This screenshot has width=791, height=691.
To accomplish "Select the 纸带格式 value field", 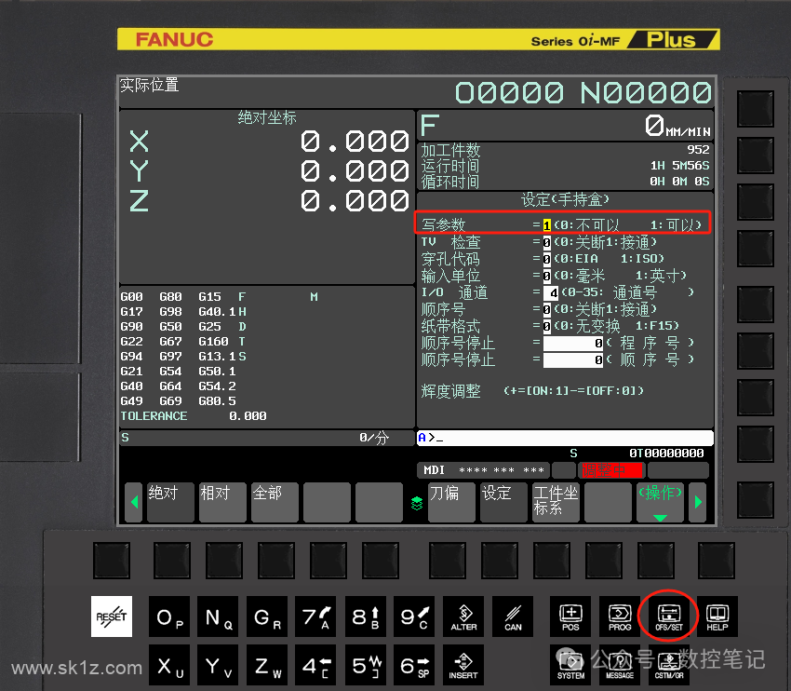I will pos(547,326).
